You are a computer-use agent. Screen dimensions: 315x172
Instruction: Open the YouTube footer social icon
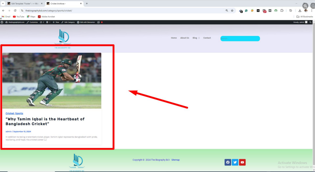(x=242, y=162)
